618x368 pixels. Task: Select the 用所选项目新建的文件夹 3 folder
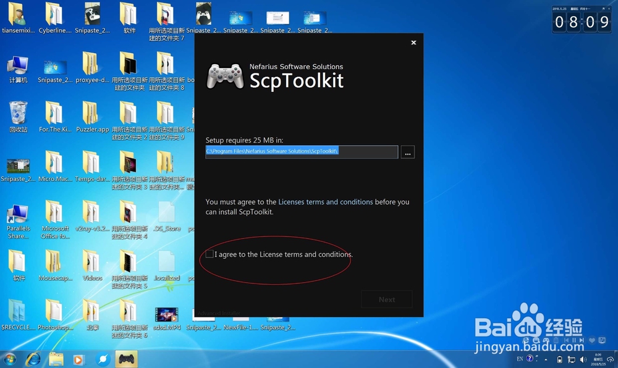[x=129, y=171]
